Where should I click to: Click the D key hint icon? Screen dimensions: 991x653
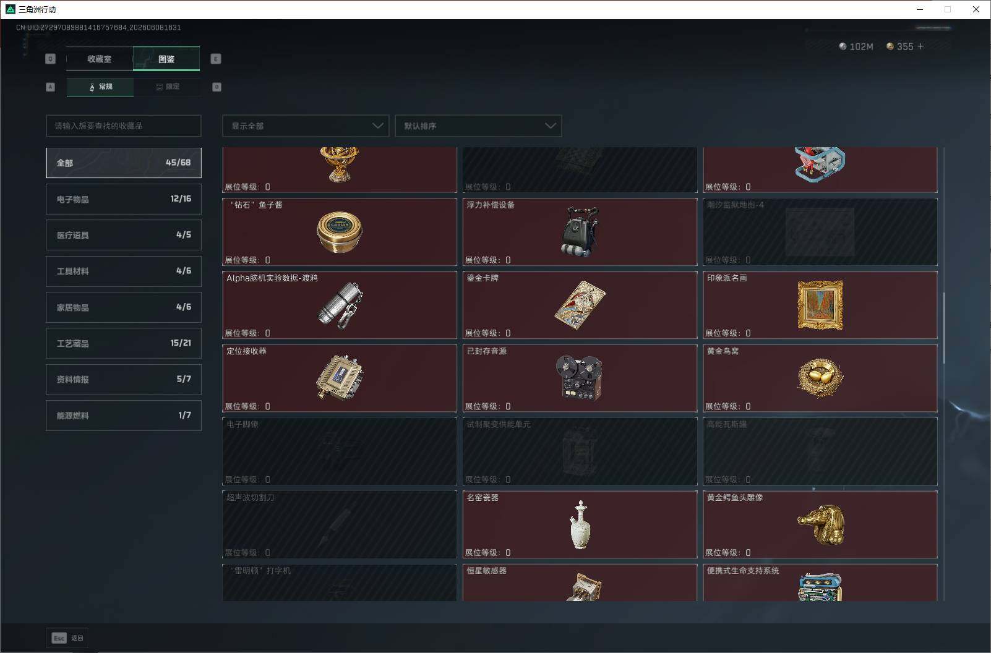(x=217, y=87)
